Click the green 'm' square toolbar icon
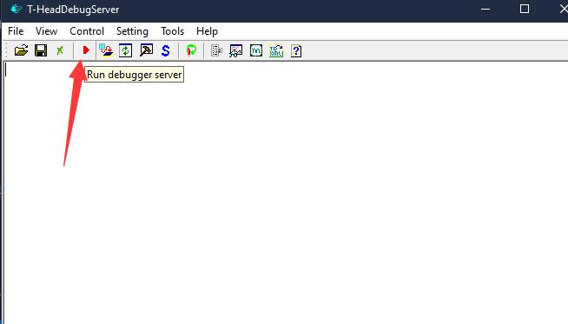 tap(256, 50)
